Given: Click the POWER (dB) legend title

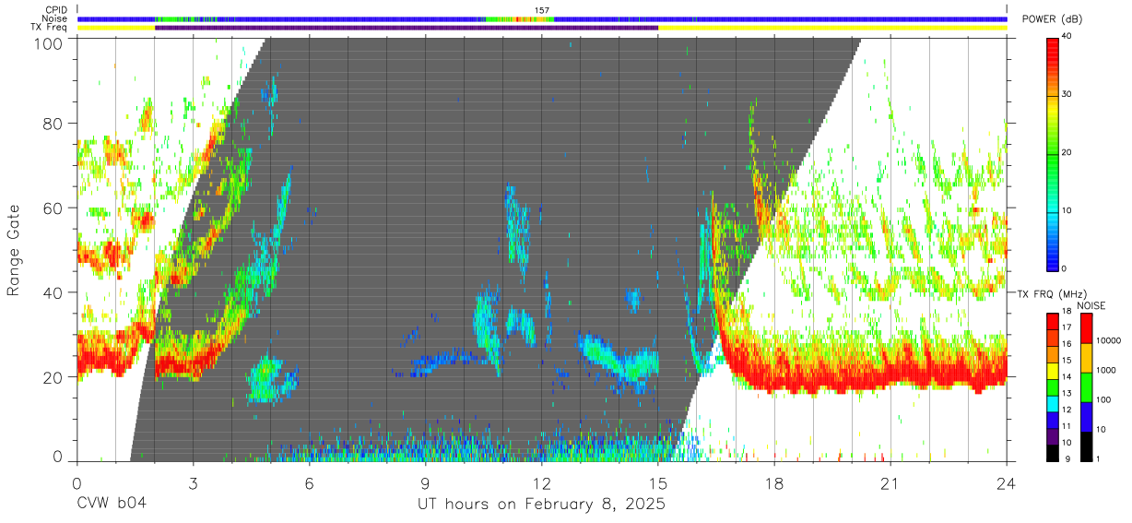Looking at the screenshot, I should 1053,19.
